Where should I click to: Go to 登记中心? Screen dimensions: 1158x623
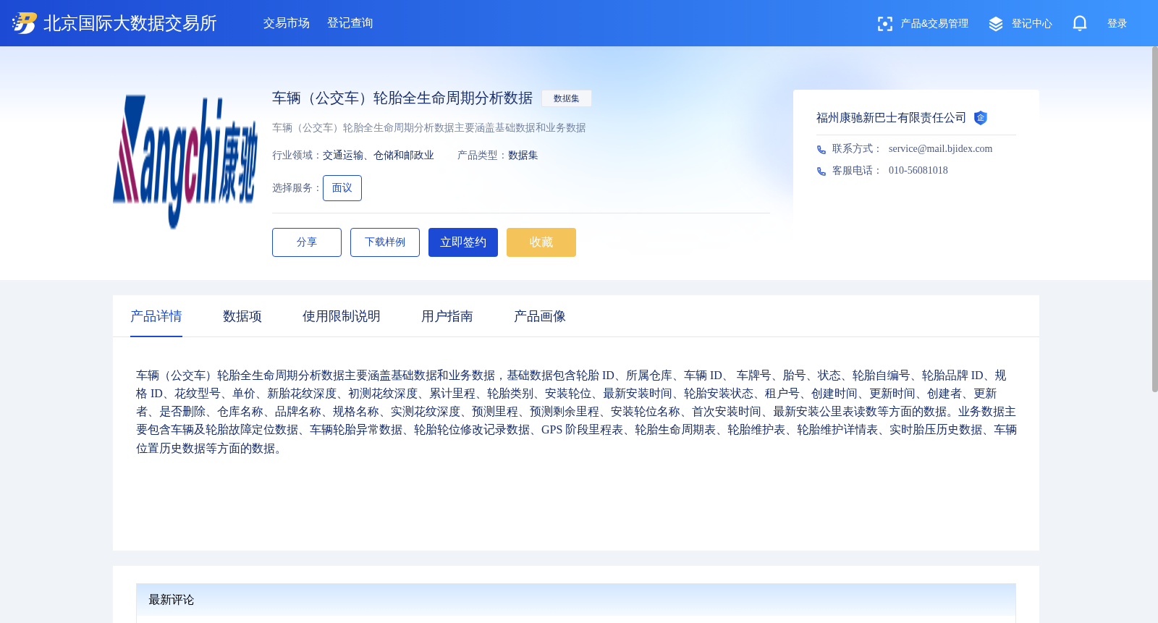(x=1032, y=24)
